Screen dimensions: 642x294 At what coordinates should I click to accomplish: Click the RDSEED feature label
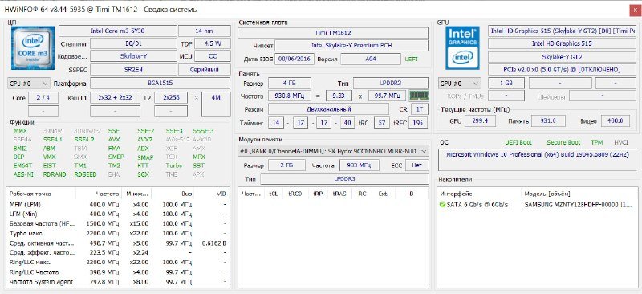[x=86, y=174]
